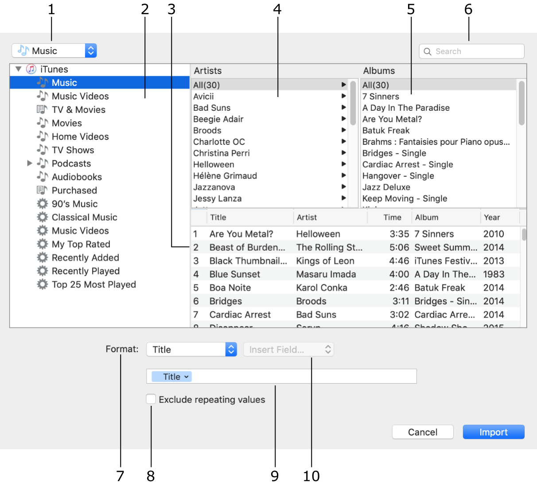Click the format text field

tap(281, 376)
